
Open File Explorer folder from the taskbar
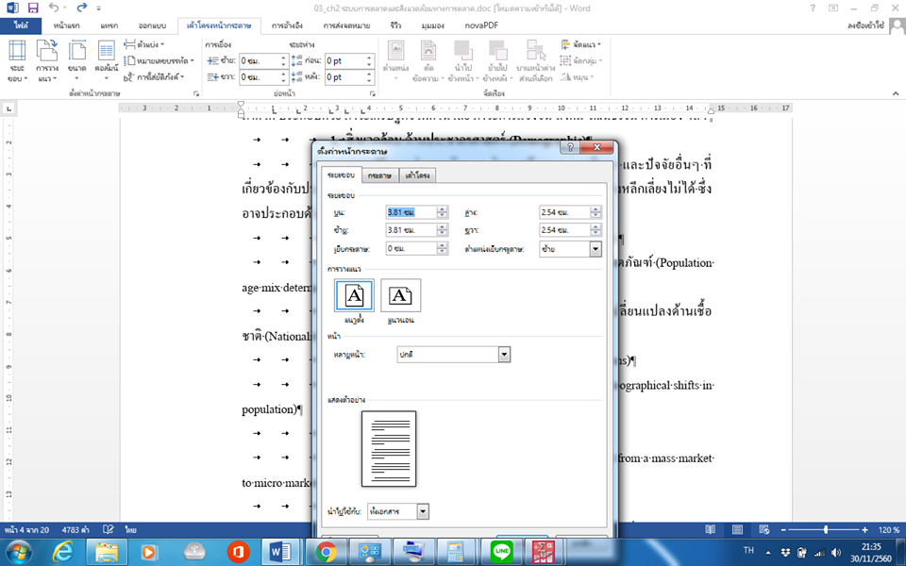(107, 552)
